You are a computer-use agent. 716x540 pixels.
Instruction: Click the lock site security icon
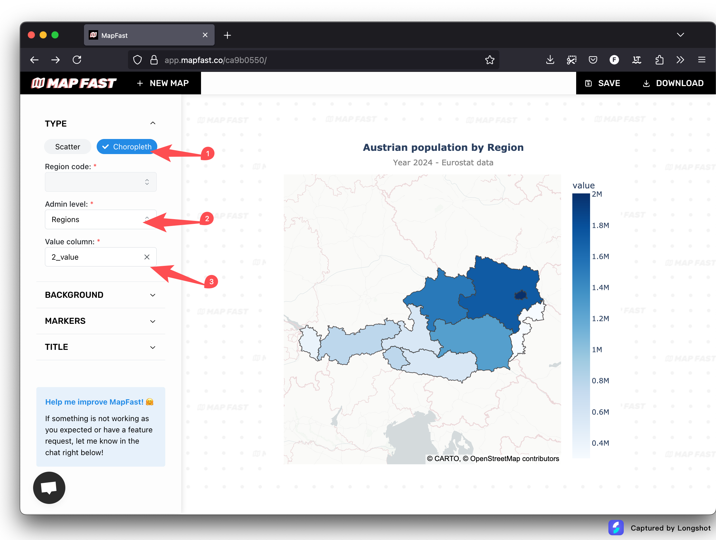pos(154,60)
